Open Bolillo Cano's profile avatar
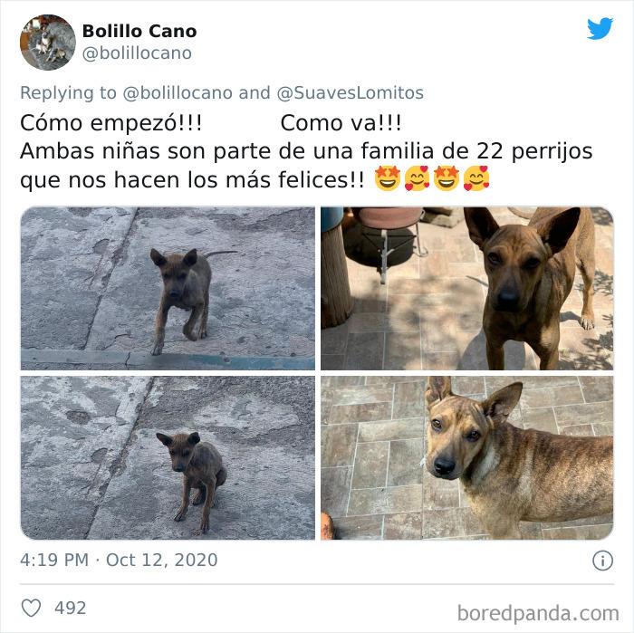Image resolution: width=634 pixels, height=633 pixels. point(48,43)
